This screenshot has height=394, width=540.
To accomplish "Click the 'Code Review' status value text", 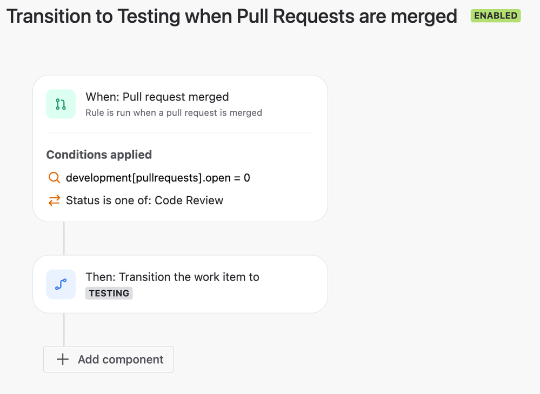I will [x=189, y=201].
